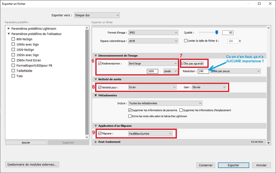Click the Qualité slider handle
This screenshot has width=276, height=173.
point(217,32)
